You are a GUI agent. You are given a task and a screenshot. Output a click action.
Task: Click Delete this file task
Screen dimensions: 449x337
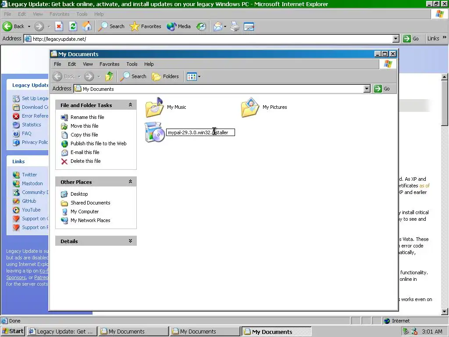coord(86,161)
